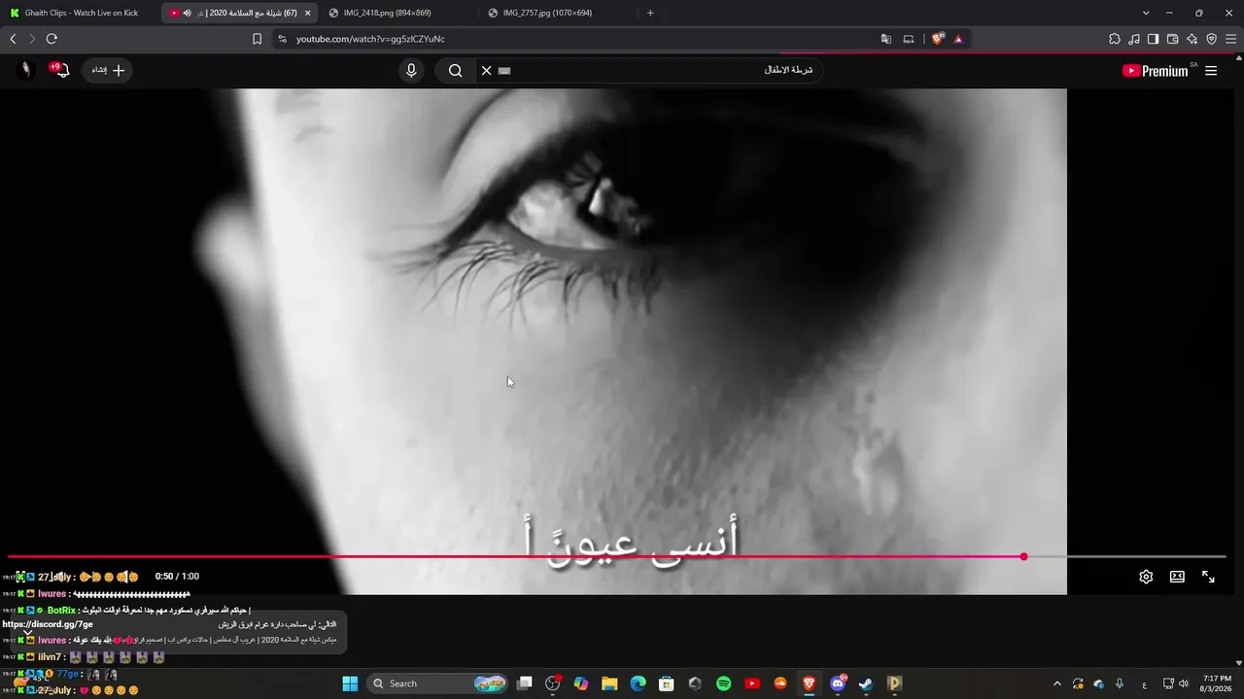The width and height of the screenshot is (1244, 699).
Task: Toggle the browser sidebar panel
Action: (1153, 39)
